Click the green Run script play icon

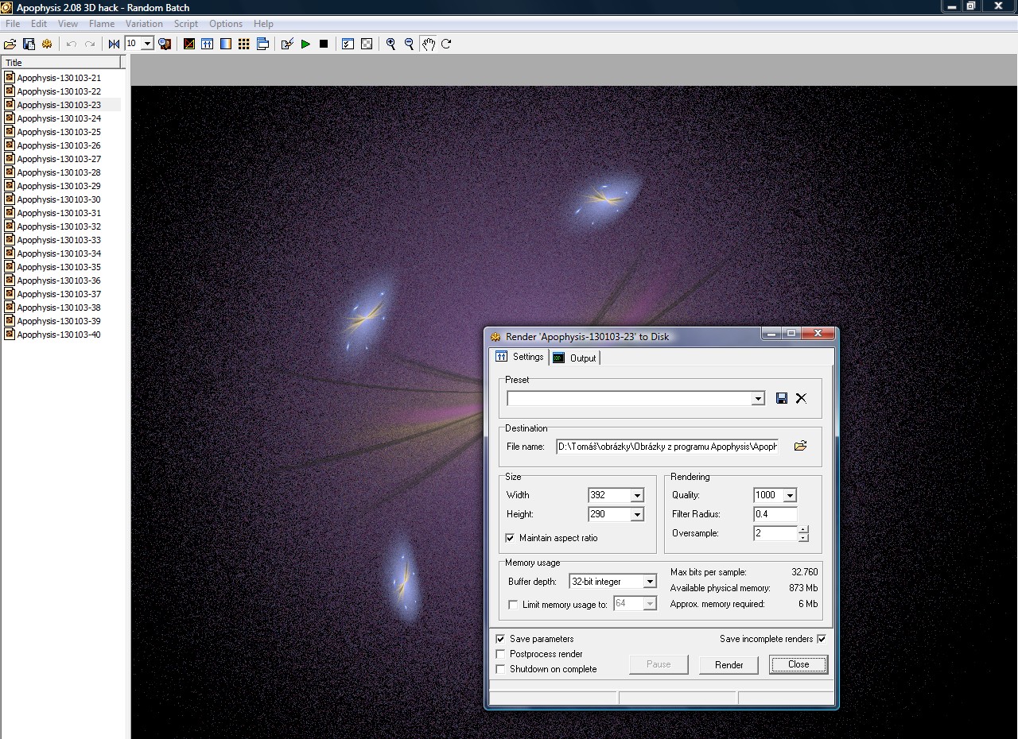tap(305, 44)
